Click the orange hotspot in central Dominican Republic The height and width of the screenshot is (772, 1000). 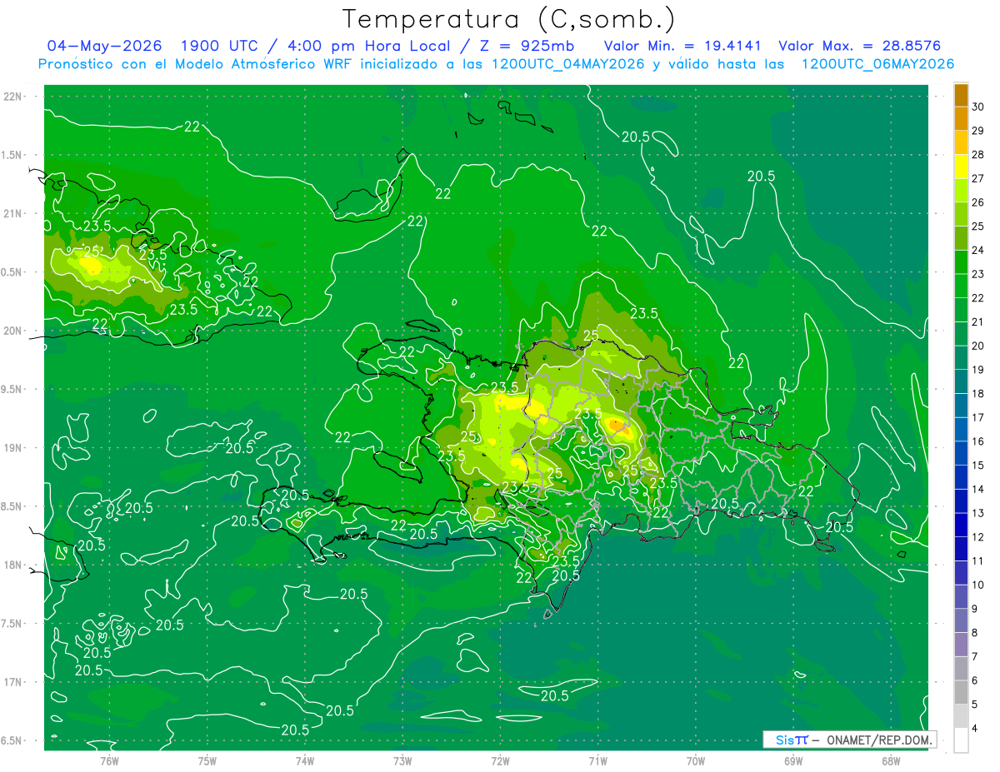(x=616, y=426)
